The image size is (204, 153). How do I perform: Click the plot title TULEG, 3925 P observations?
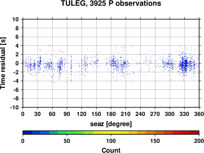(x=111, y=3)
